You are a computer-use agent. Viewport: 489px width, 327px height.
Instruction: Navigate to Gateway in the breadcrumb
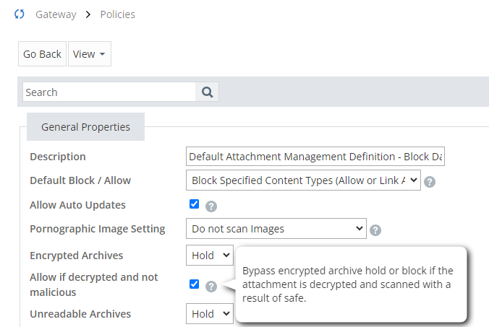[56, 14]
